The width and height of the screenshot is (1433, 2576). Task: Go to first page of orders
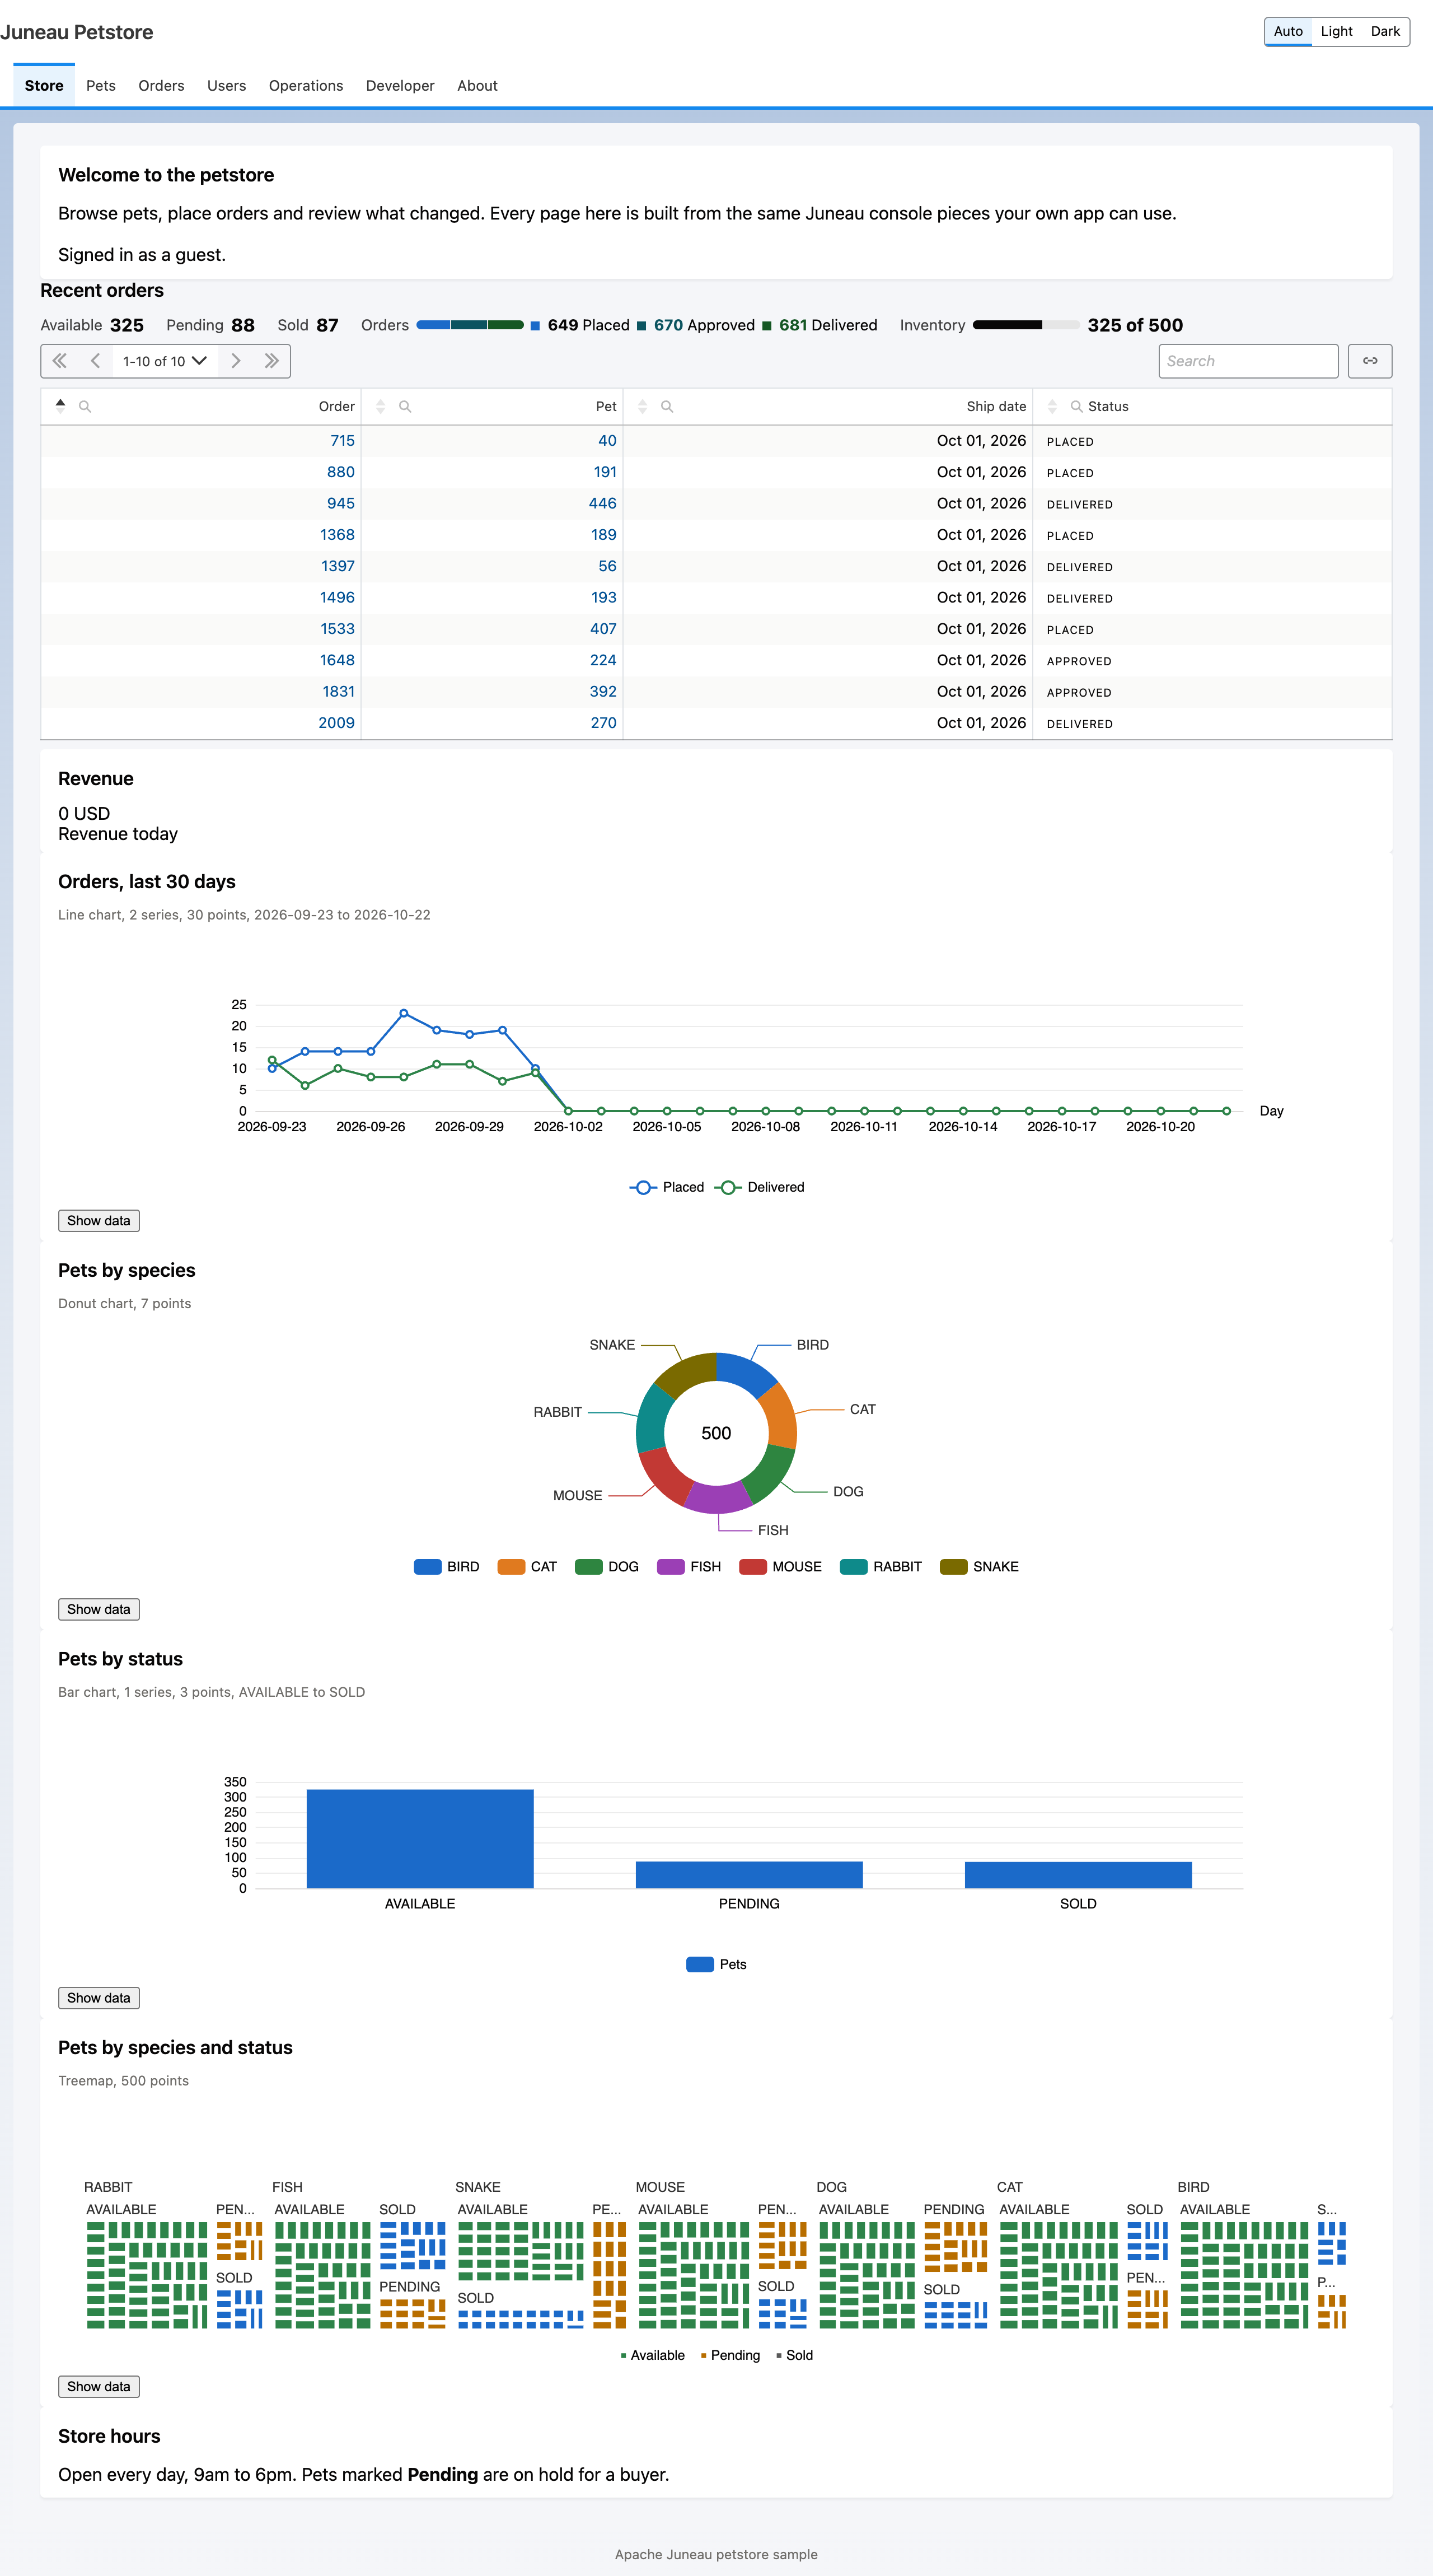click(x=60, y=361)
